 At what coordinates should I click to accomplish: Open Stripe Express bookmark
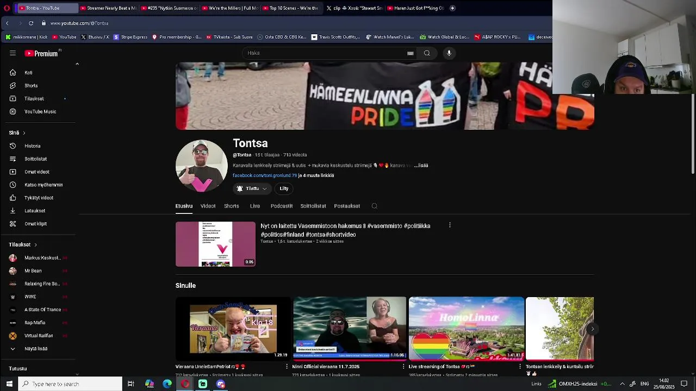click(130, 37)
